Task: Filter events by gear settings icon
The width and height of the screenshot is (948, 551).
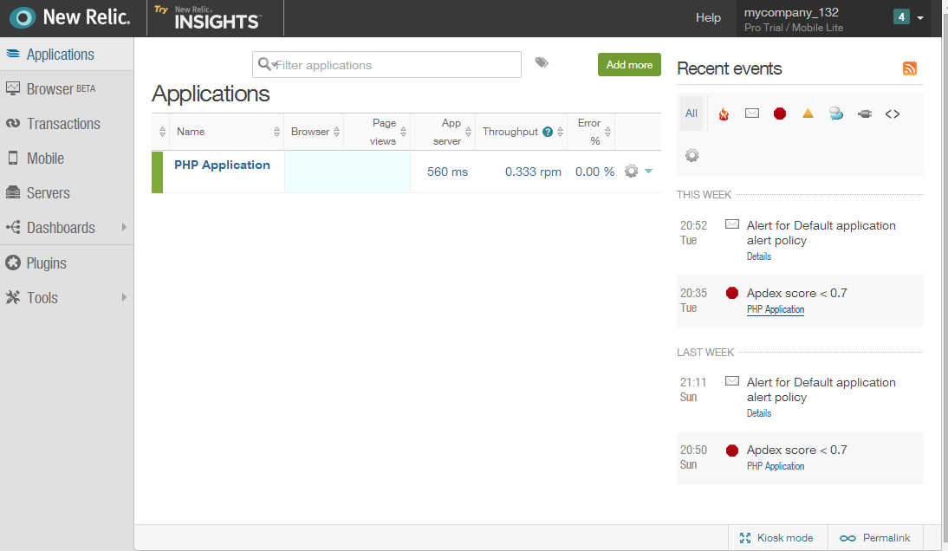Action: point(692,155)
